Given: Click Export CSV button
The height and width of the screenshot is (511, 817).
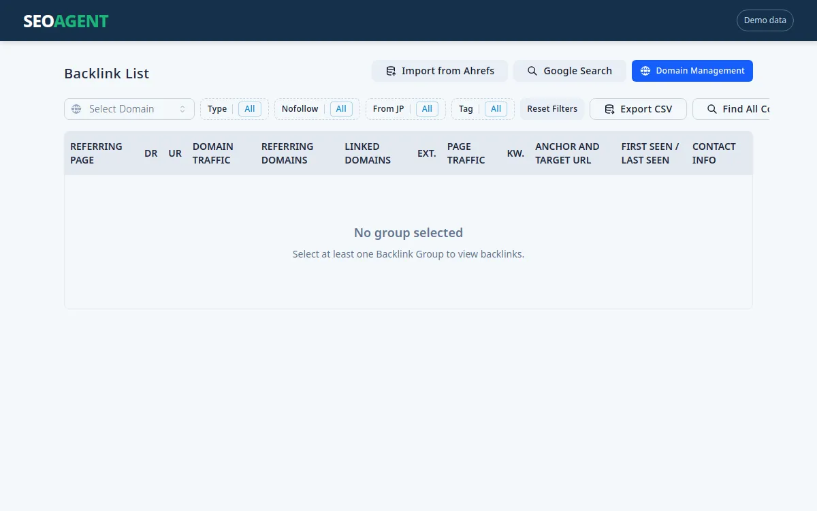Looking at the screenshot, I should coord(638,109).
